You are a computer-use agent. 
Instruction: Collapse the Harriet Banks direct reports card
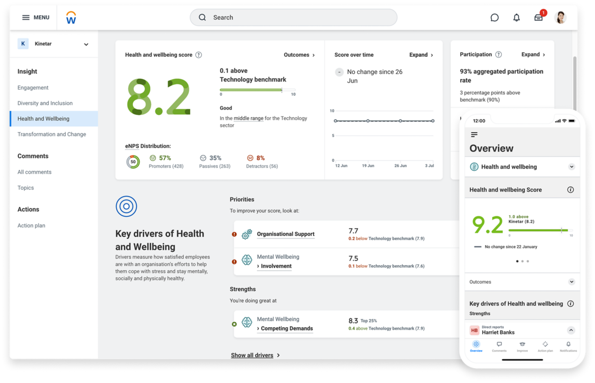pos(571,330)
